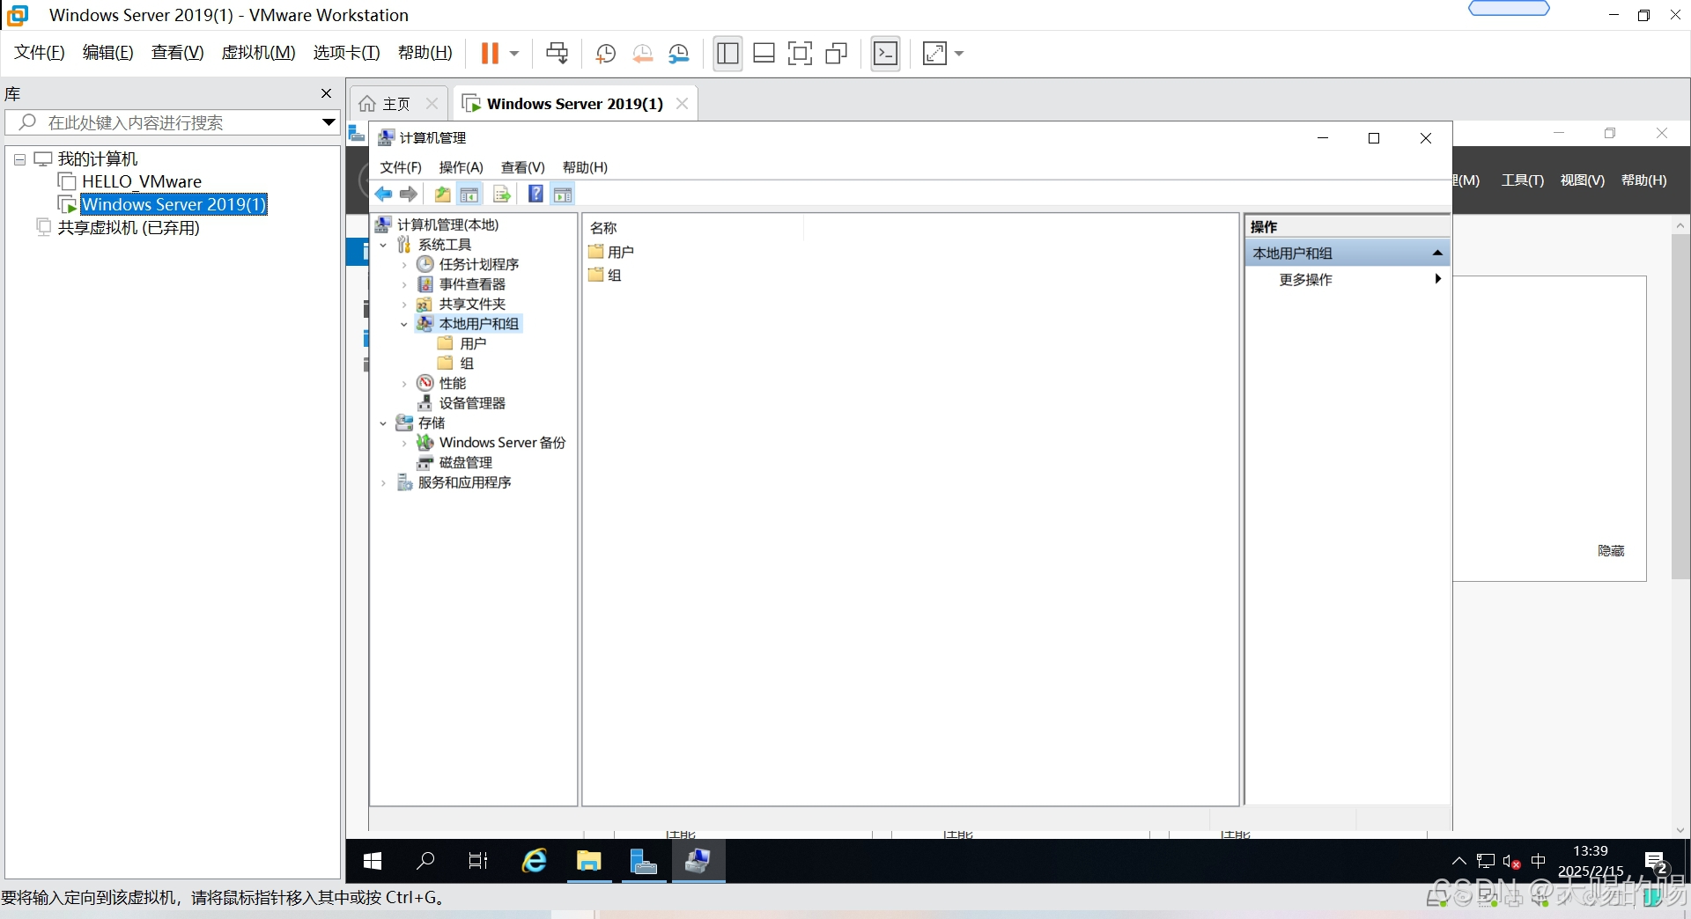Open the power options dropdown arrow
Screen dimensions: 1691x919
[x=514, y=54]
